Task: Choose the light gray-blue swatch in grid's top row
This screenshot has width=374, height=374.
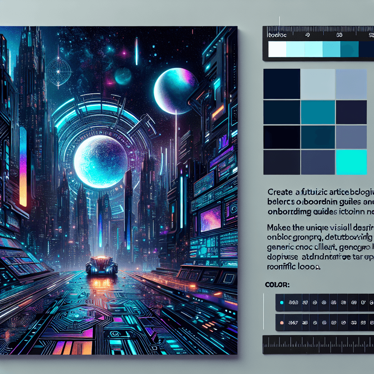Action: [x=317, y=84]
